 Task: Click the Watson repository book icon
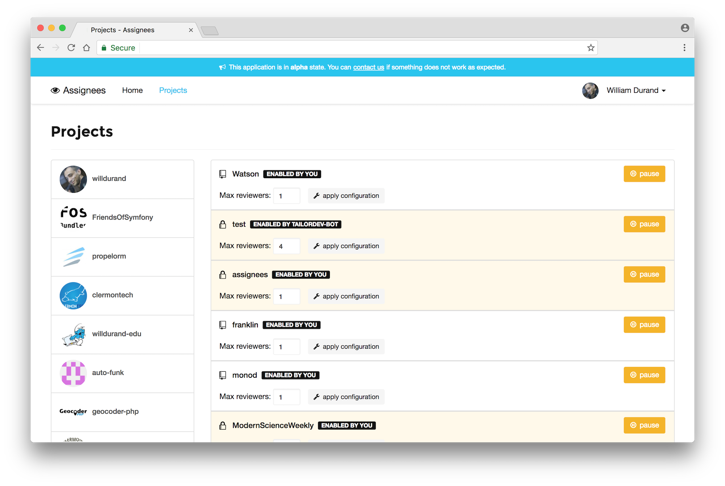223,174
